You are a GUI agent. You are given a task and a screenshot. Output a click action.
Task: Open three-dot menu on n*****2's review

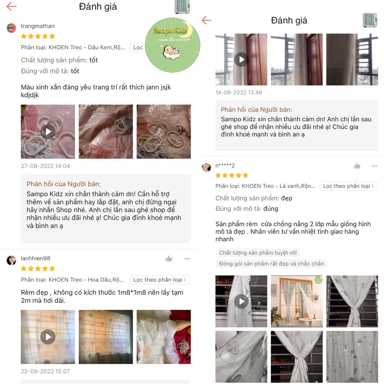tap(375, 166)
